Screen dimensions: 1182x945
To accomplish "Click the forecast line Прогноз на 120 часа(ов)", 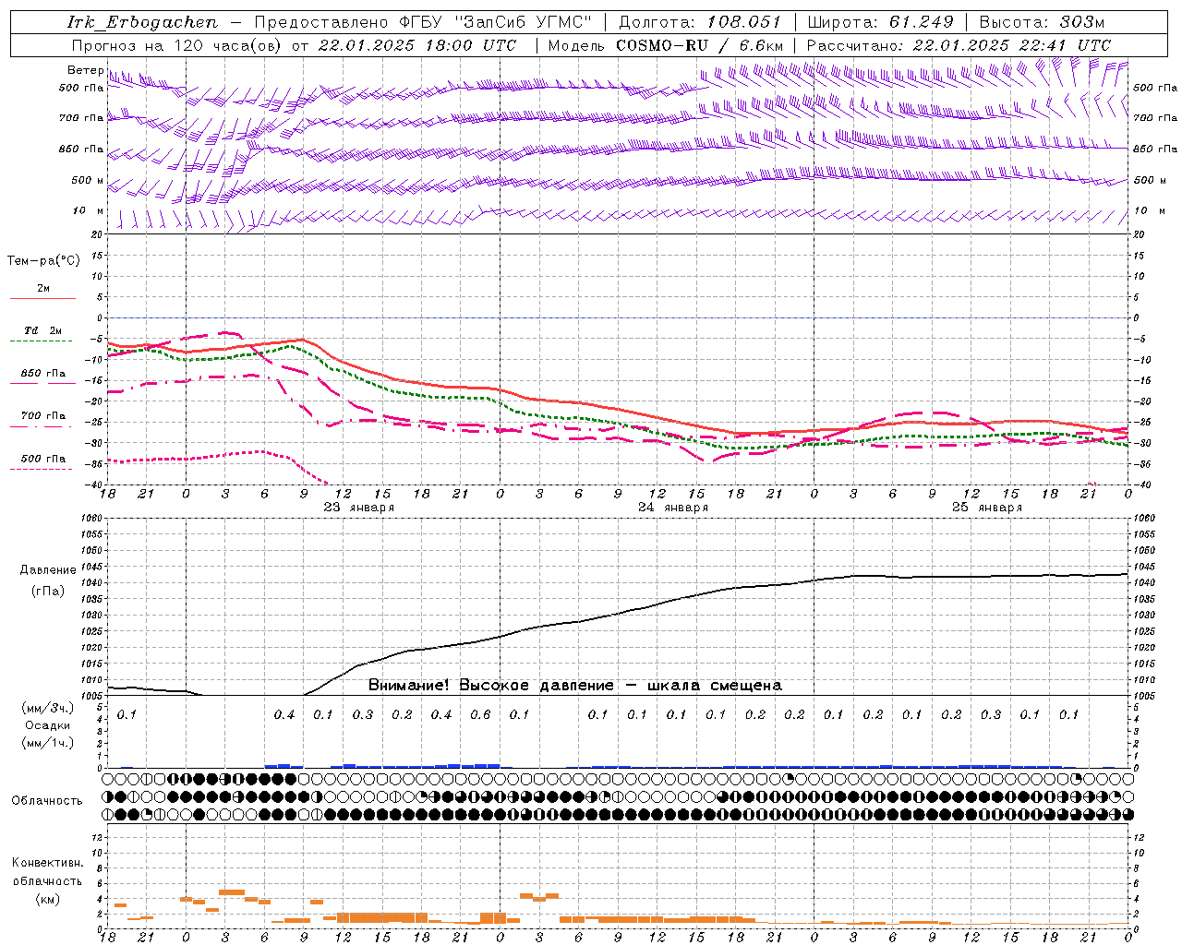I will point(177,45).
